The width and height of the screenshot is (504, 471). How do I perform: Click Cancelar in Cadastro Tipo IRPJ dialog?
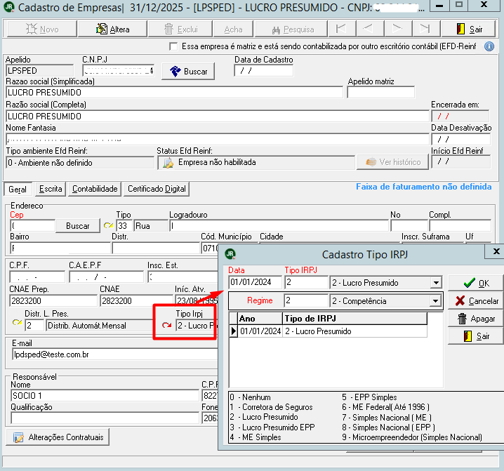coord(476,300)
